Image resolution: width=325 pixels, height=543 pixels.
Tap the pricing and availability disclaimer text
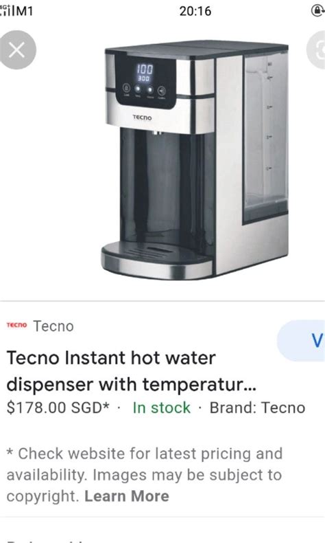(145, 475)
